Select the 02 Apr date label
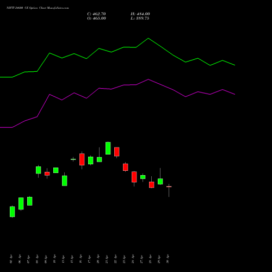272x272 pixels. [x=11, y=259]
